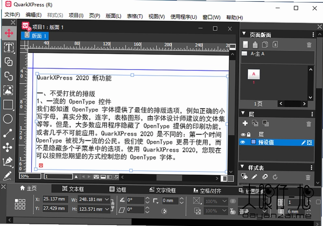Viewport: 323px width, 226px height.
Task: Delete page using page layout trash icon
Action: pyautogui.click(x=309, y=44)
